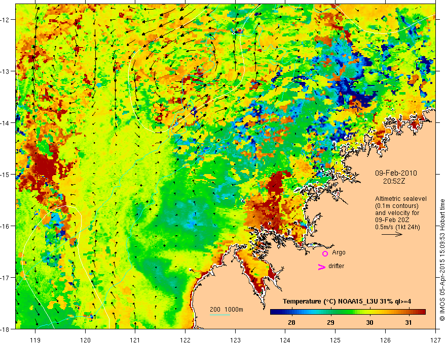
Task: Click latitude axis label '-14'
Action: tap(6, 123)
